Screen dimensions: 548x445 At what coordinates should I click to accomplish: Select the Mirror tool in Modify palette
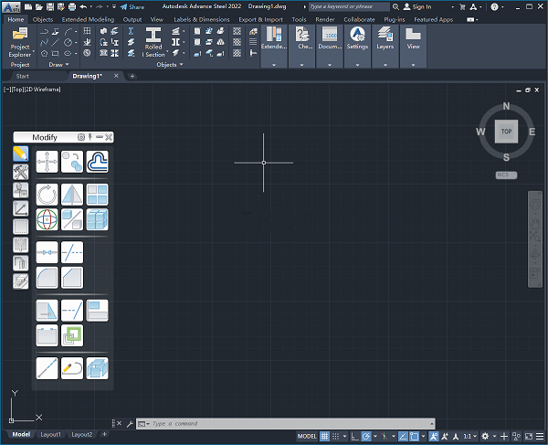[72, 195]
